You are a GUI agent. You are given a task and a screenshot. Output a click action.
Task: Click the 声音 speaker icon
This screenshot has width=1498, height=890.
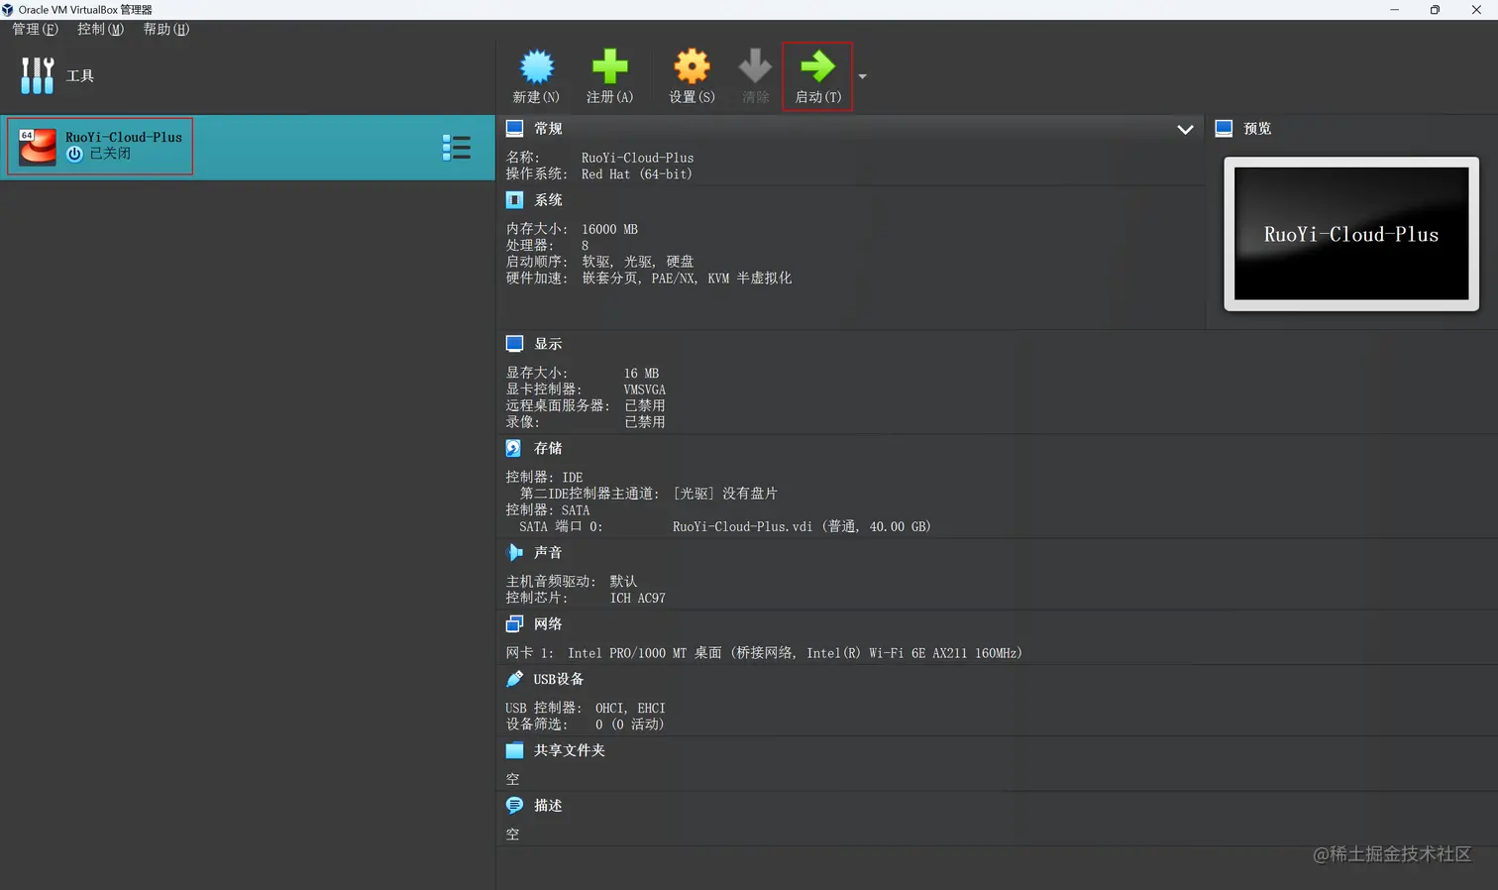click(514, 552)
